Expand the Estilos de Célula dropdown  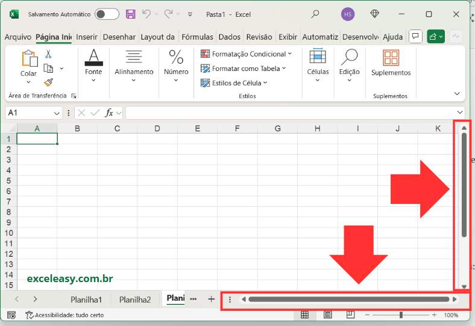[x=239, y=83]
